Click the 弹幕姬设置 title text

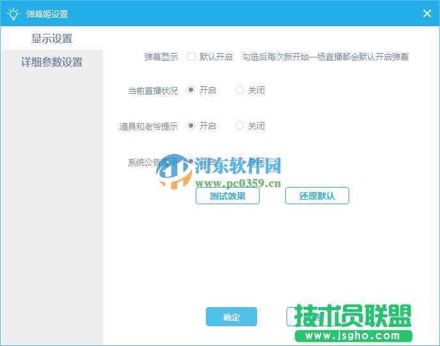click(47, 14)
